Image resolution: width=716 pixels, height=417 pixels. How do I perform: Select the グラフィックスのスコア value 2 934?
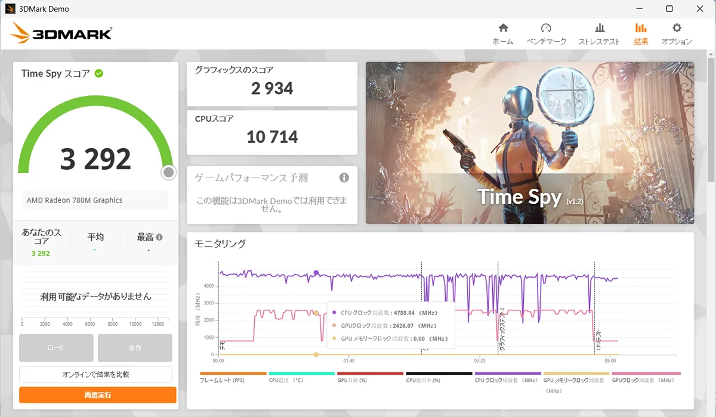272,89
